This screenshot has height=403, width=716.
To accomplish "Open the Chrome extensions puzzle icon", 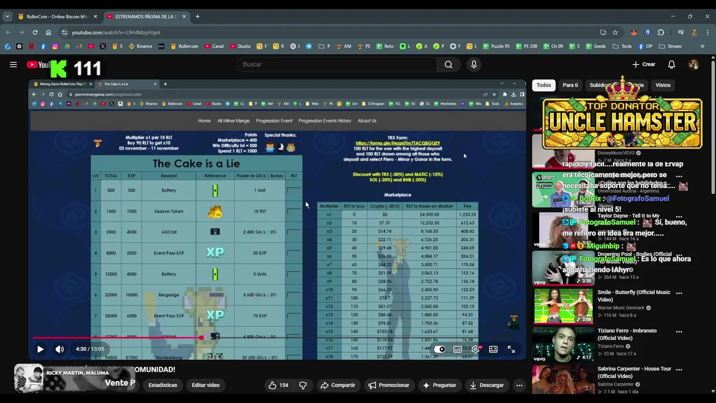I will [661, 32].
